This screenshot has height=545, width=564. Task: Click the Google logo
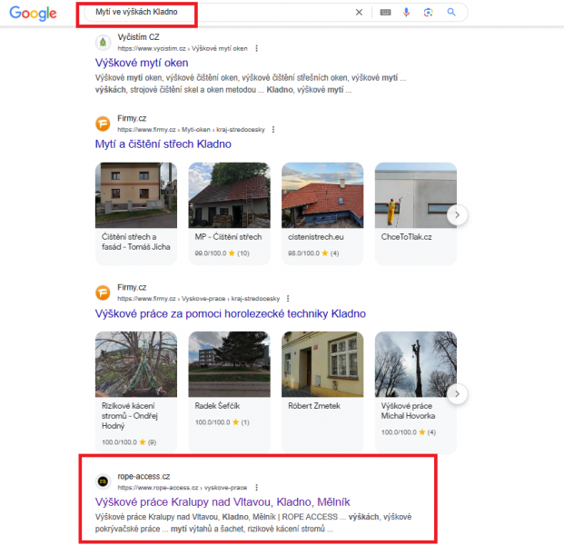[33, 14]
